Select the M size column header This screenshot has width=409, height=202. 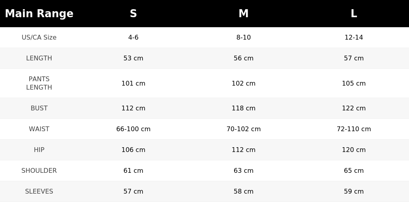tap(243, 14)
